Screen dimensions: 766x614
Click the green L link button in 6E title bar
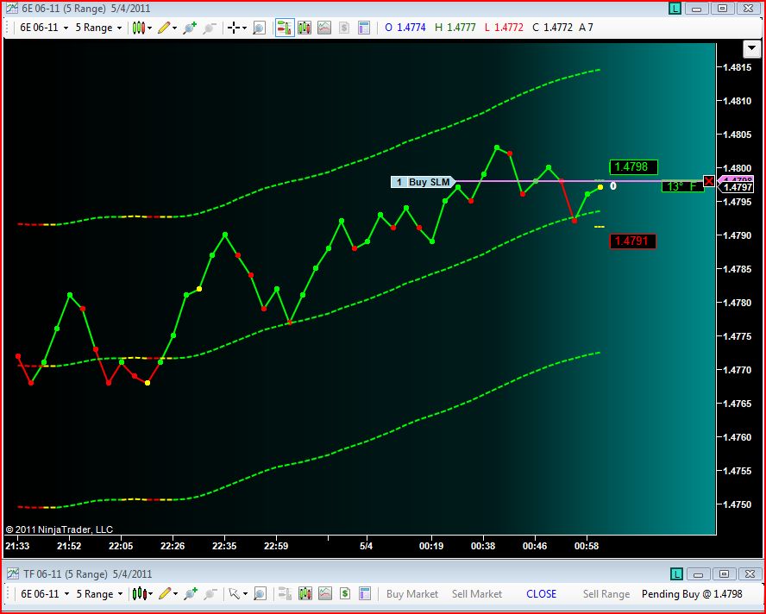(675, 9)
